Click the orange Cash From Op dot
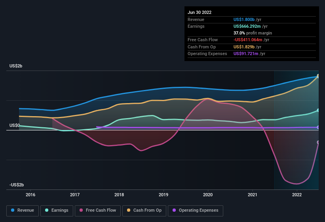Viewport: 325px width, 222px height. (129, 211)
